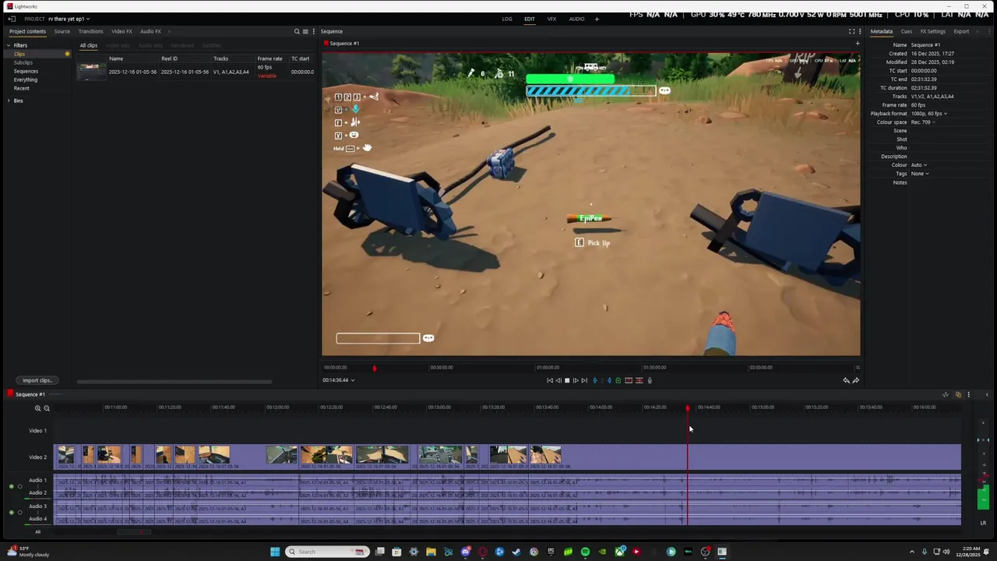
Task: Stop playback in the sequence viewer
Action: 567,380
